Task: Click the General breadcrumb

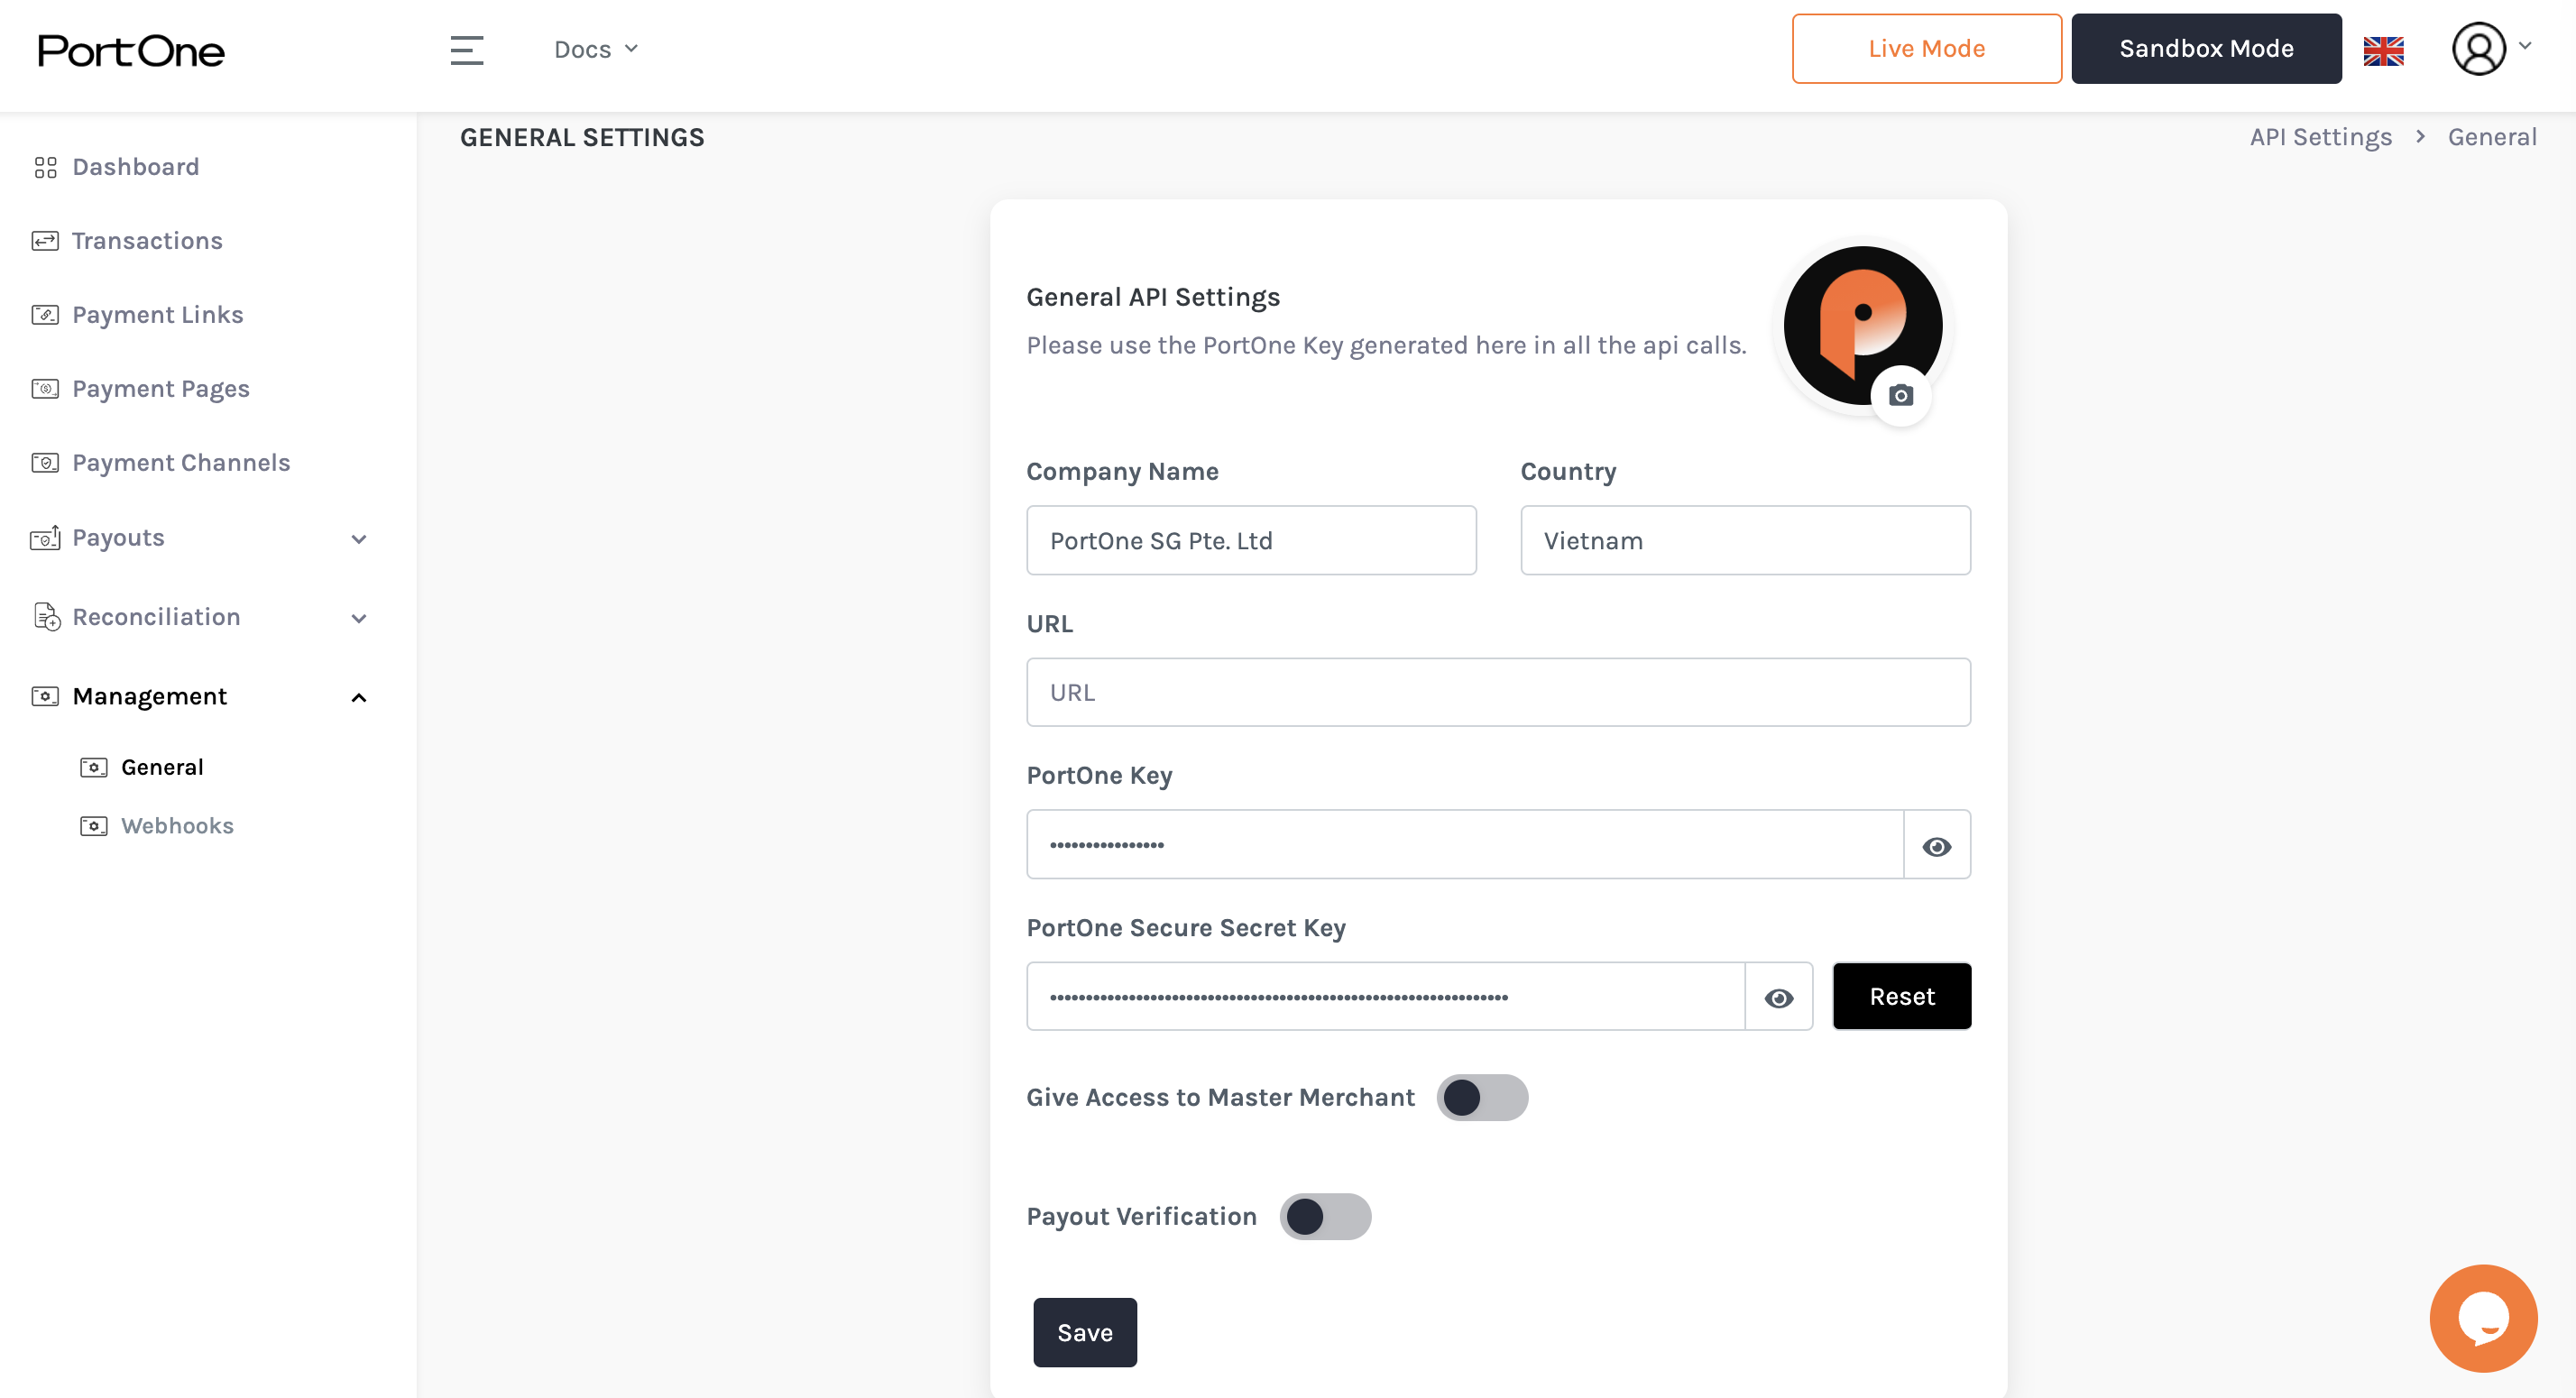Action: (2492, 136)
